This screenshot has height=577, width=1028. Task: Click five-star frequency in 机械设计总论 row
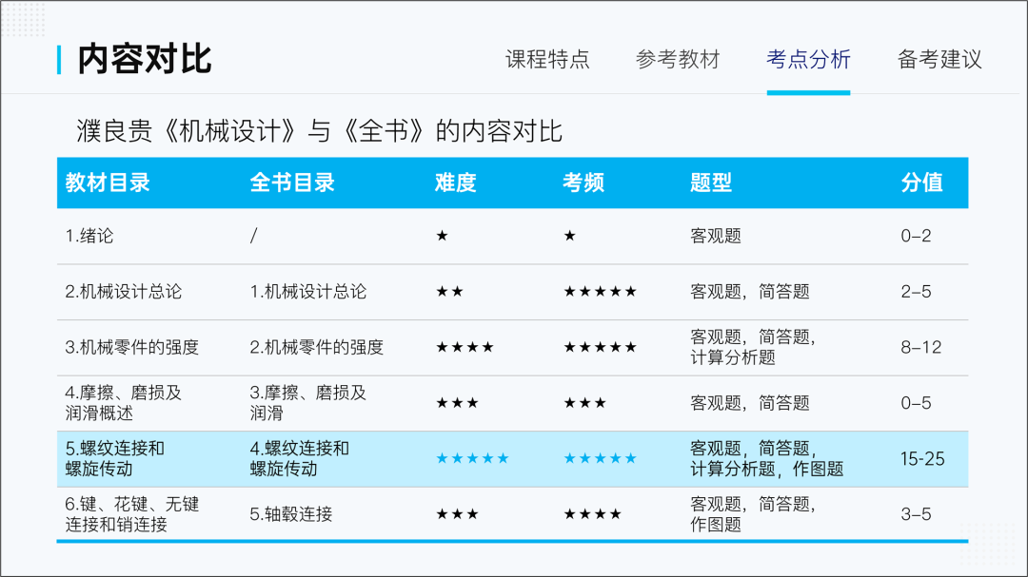[601, 292]
